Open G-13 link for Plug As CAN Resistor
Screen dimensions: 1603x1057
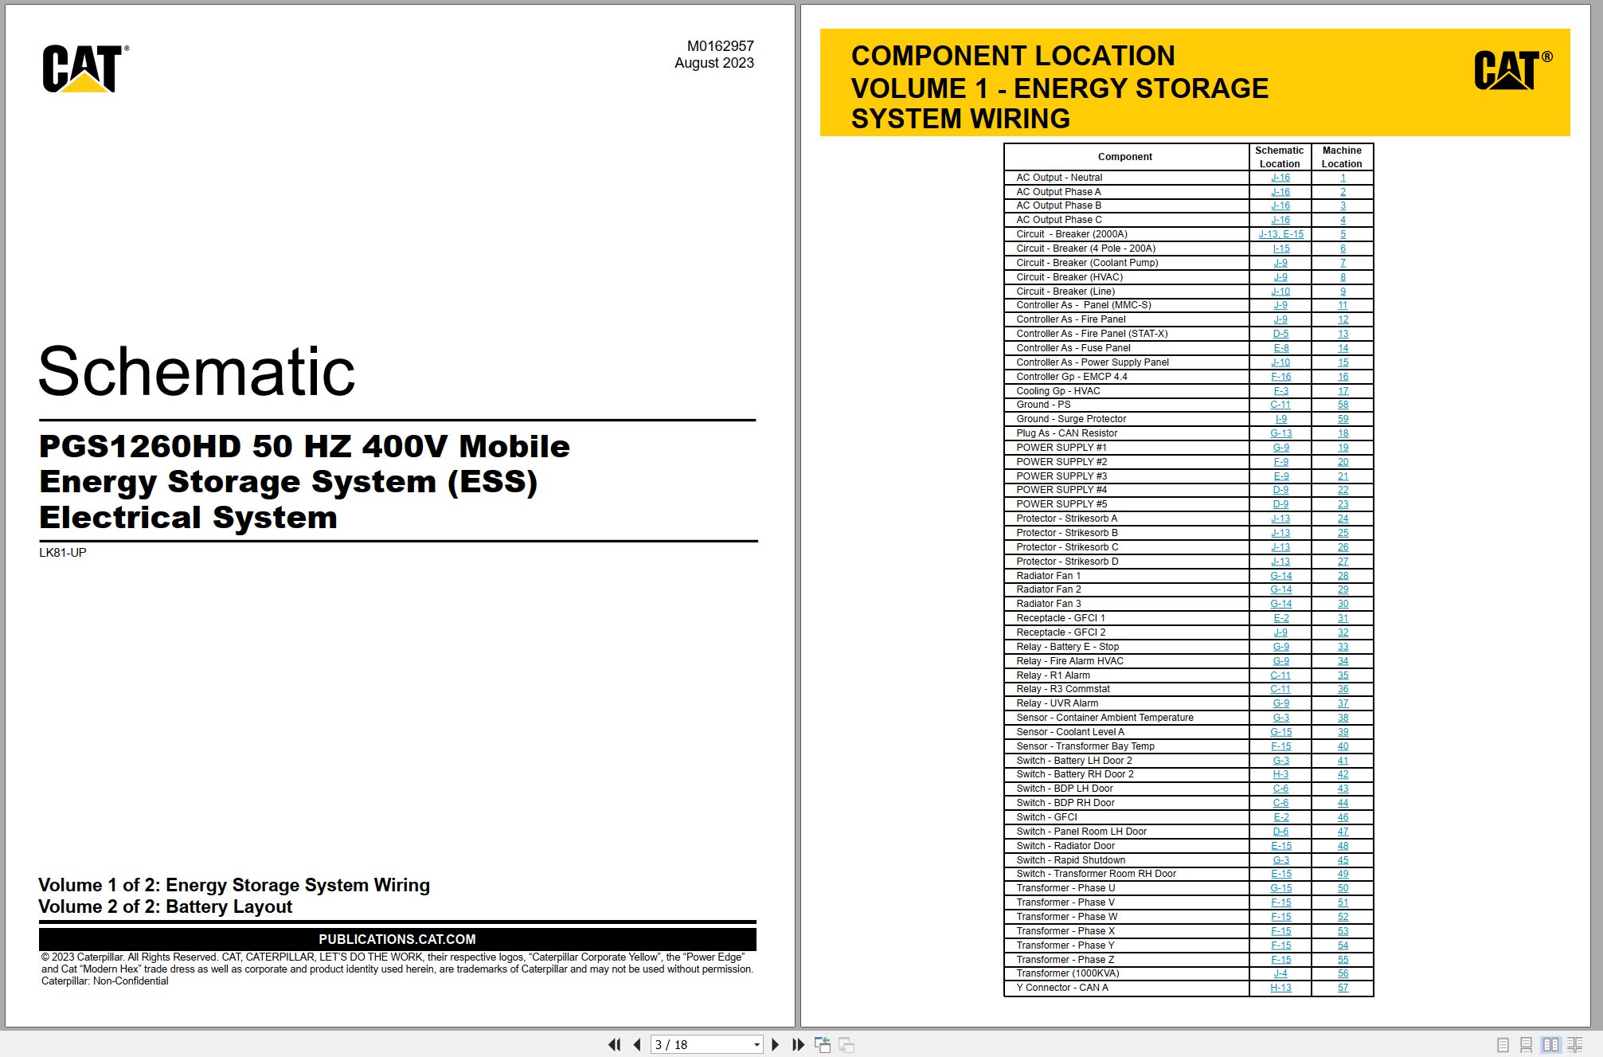pos(1280,433)
